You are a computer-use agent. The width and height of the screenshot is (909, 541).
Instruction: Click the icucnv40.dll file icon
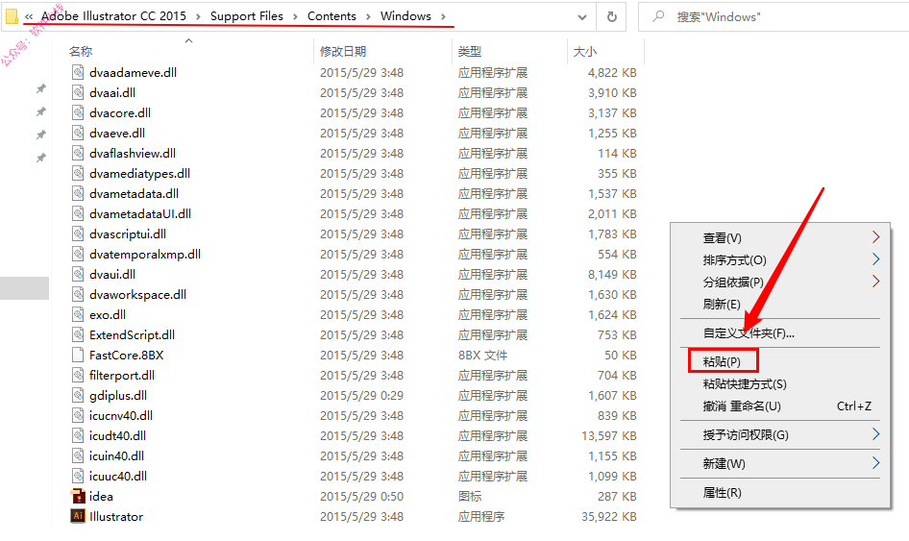[x=78, y=416]
